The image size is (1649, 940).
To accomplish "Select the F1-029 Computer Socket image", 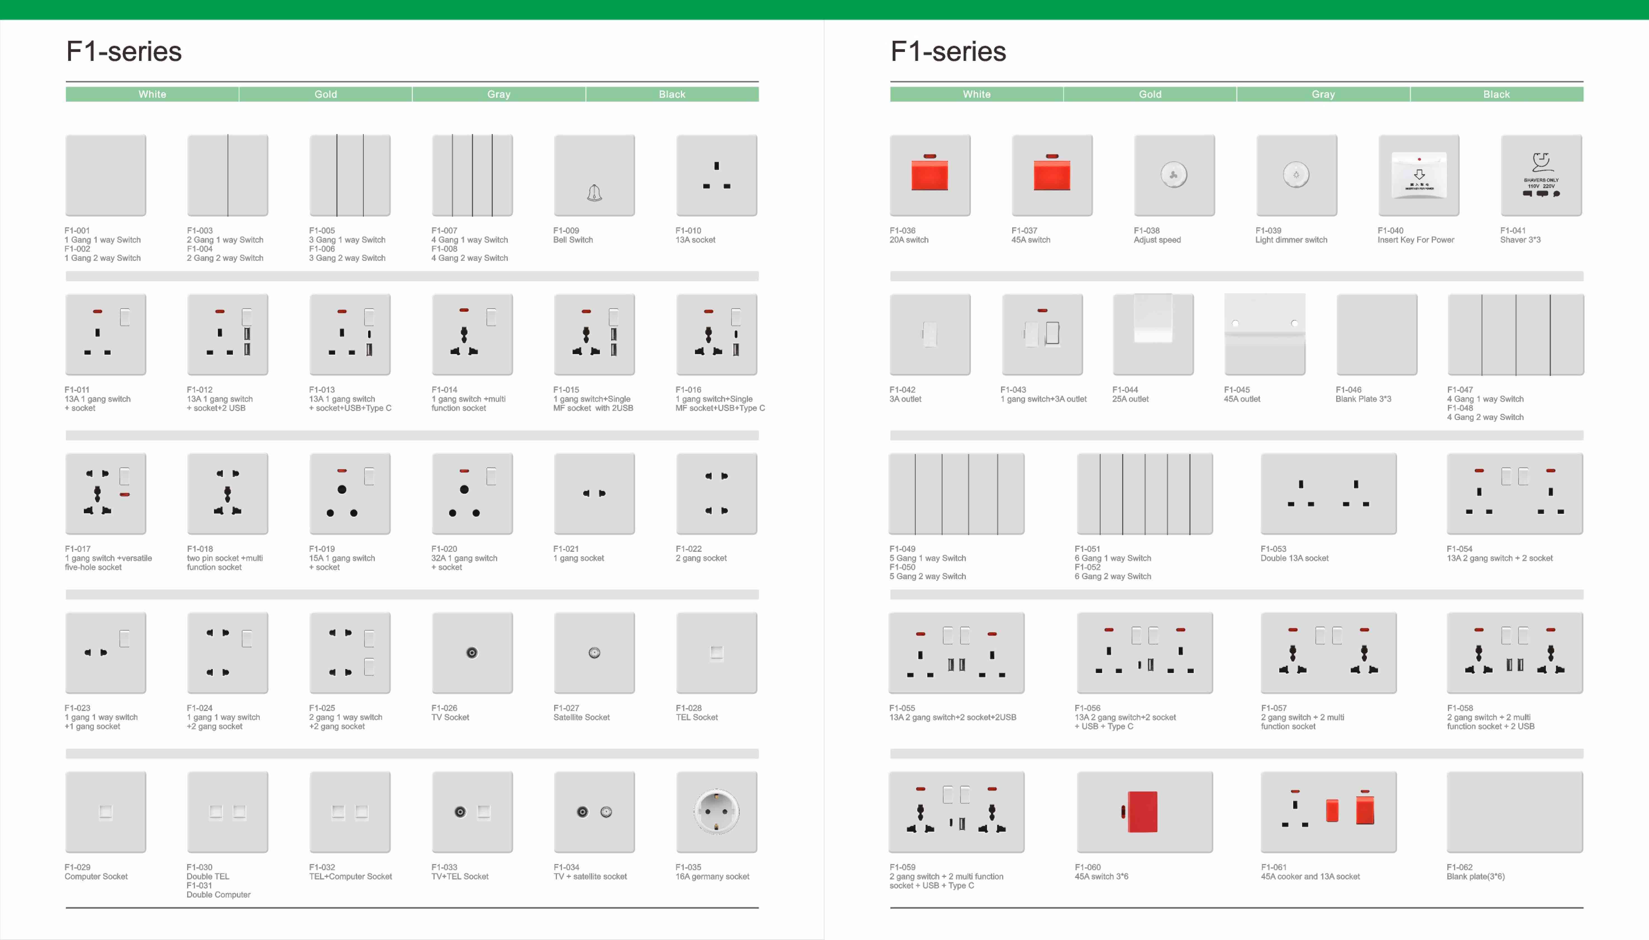I will (x=105, y=812).
